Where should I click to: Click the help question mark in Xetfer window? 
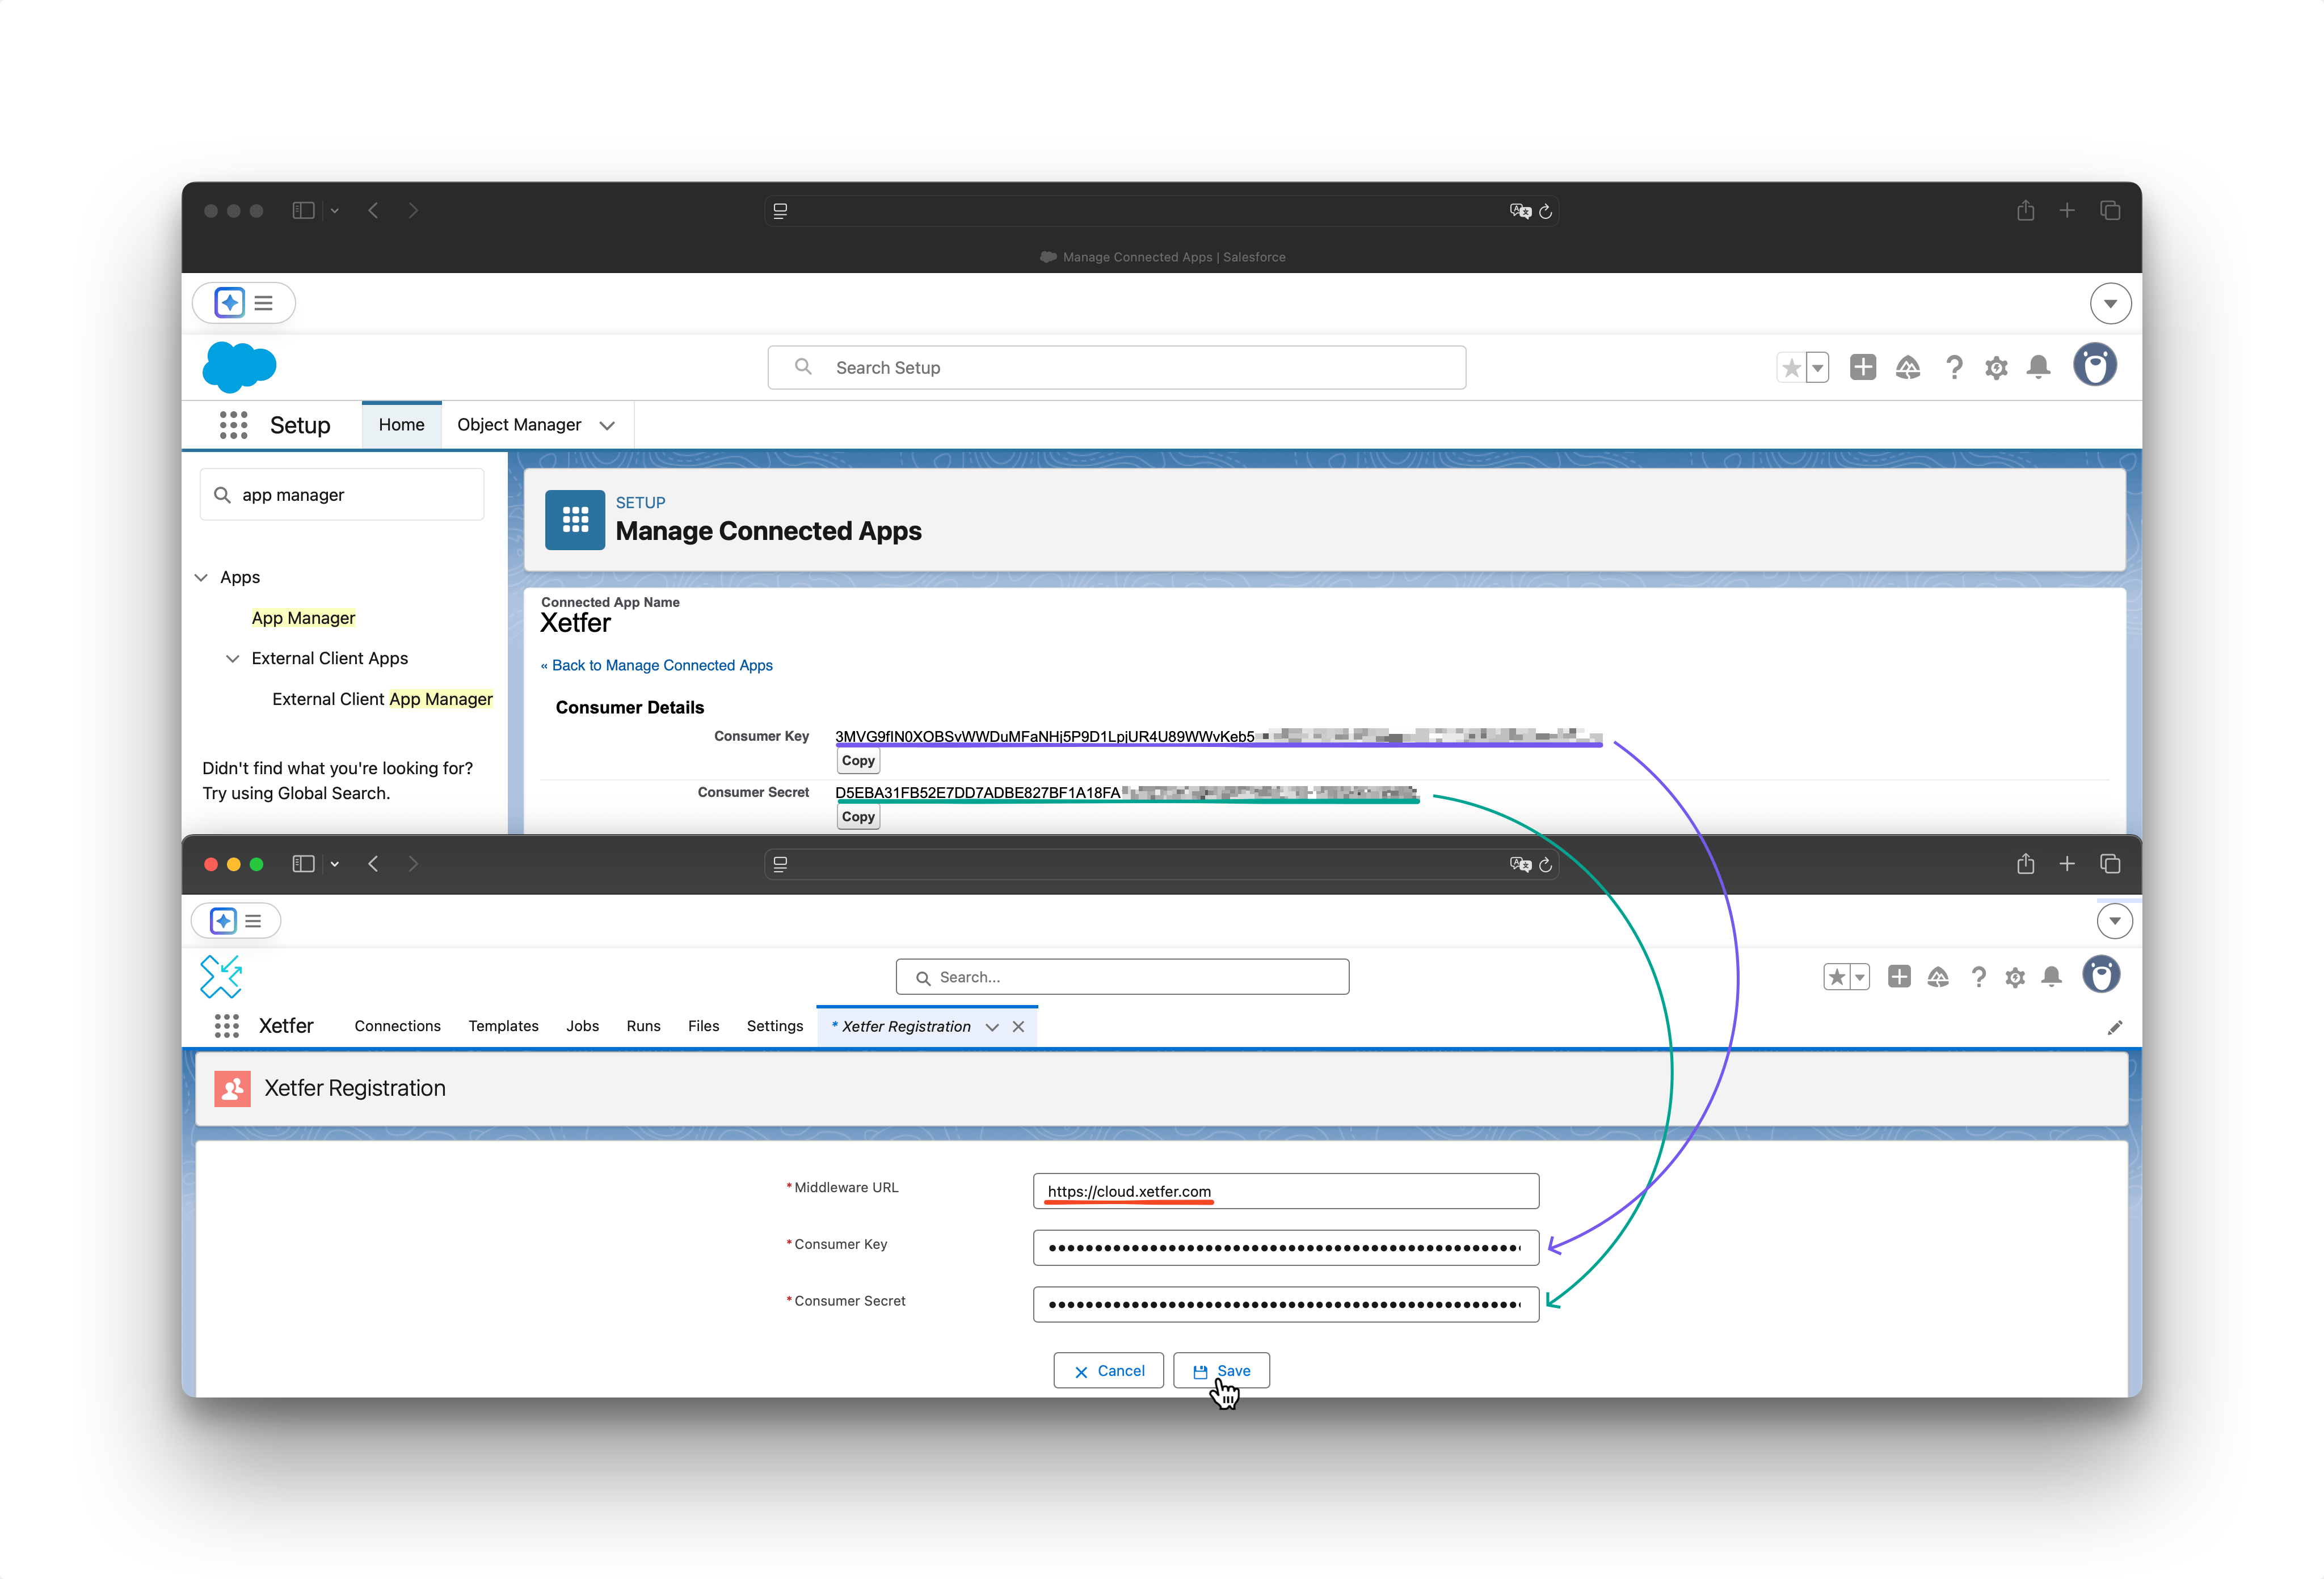[1978, 976]
